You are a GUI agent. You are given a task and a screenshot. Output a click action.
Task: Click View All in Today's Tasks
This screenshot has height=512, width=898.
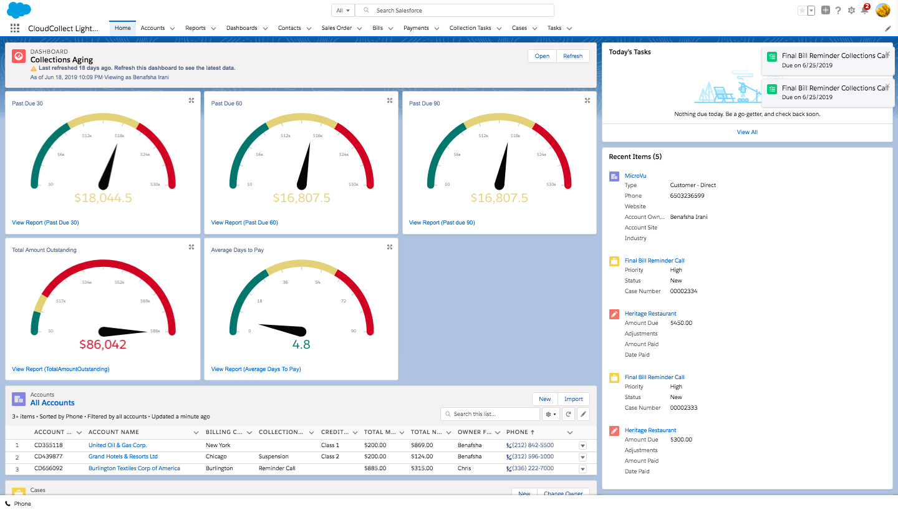(747, 132)
